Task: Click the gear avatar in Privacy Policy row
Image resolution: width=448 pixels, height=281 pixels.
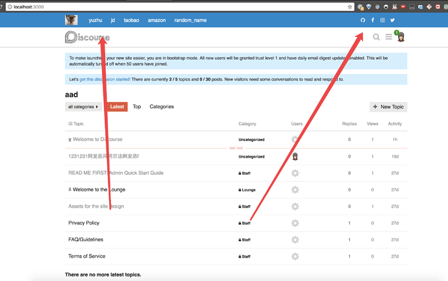Action: [x=295, y=223]
